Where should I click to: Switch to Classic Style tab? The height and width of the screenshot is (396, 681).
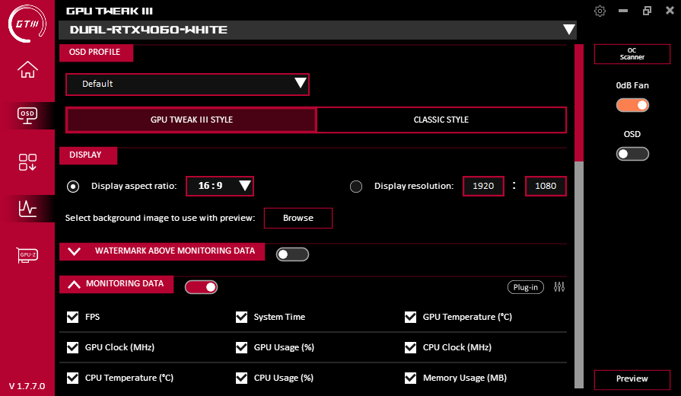tap(441, 120)
